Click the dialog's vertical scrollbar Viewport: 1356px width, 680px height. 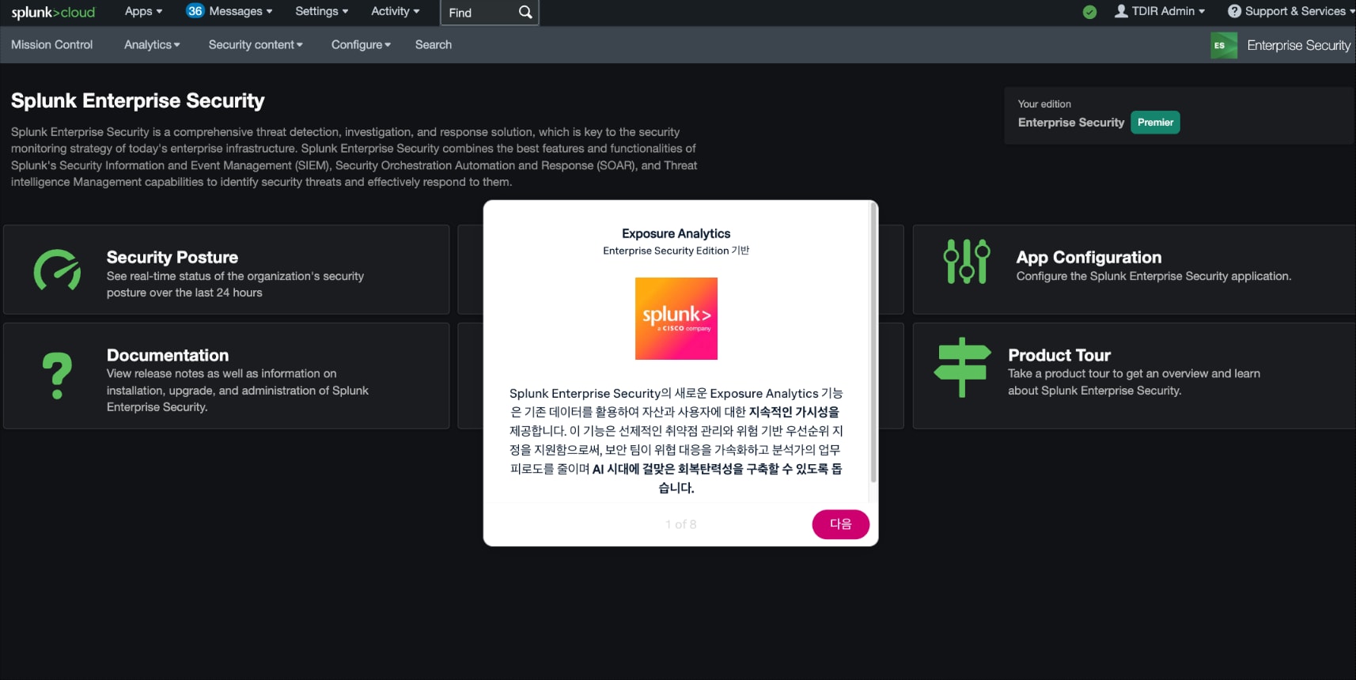tap(873, 342)
